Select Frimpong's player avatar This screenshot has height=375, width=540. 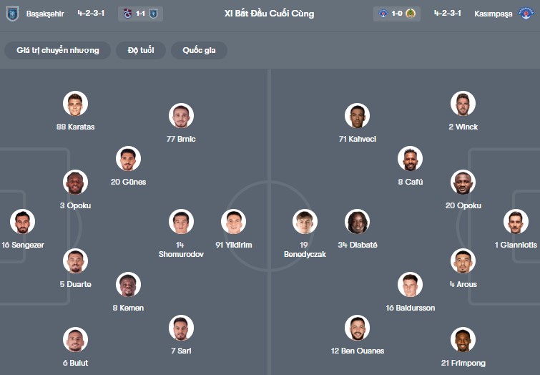(x=463, y=340)
